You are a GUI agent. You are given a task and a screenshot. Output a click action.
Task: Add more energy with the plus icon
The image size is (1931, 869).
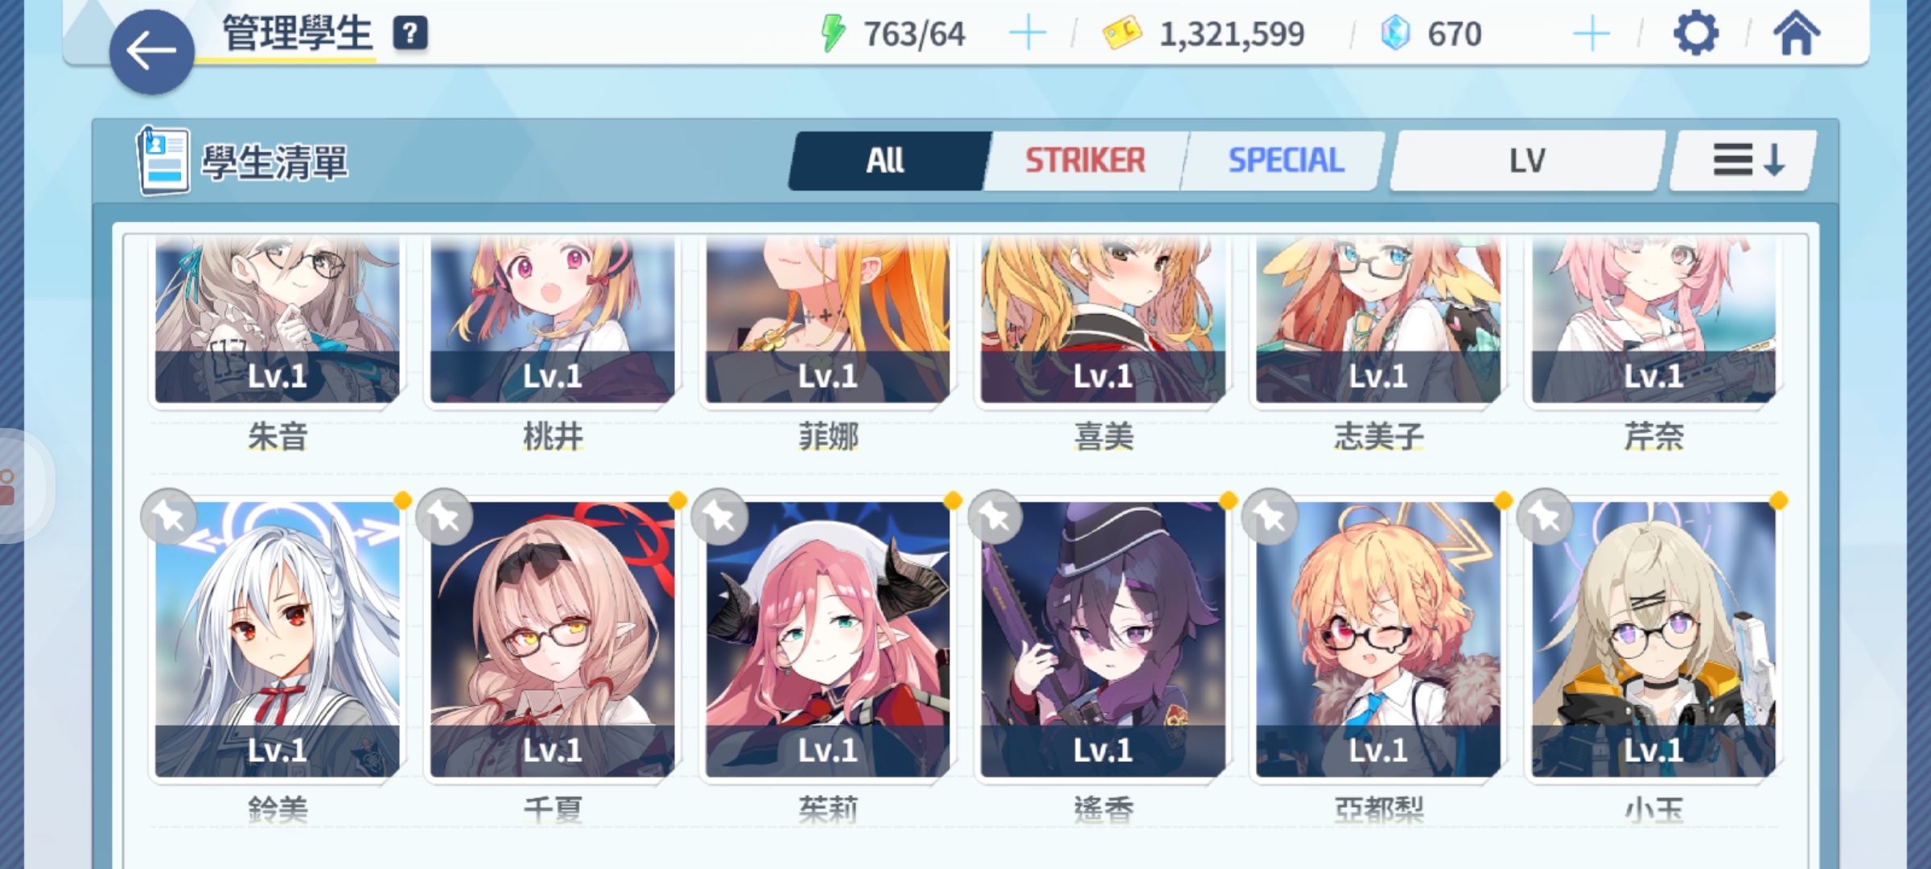pyautogui.click(x=1027, y=34)
